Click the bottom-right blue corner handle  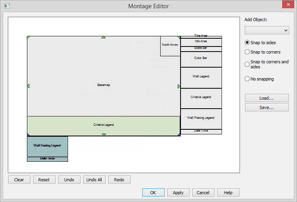179,135
